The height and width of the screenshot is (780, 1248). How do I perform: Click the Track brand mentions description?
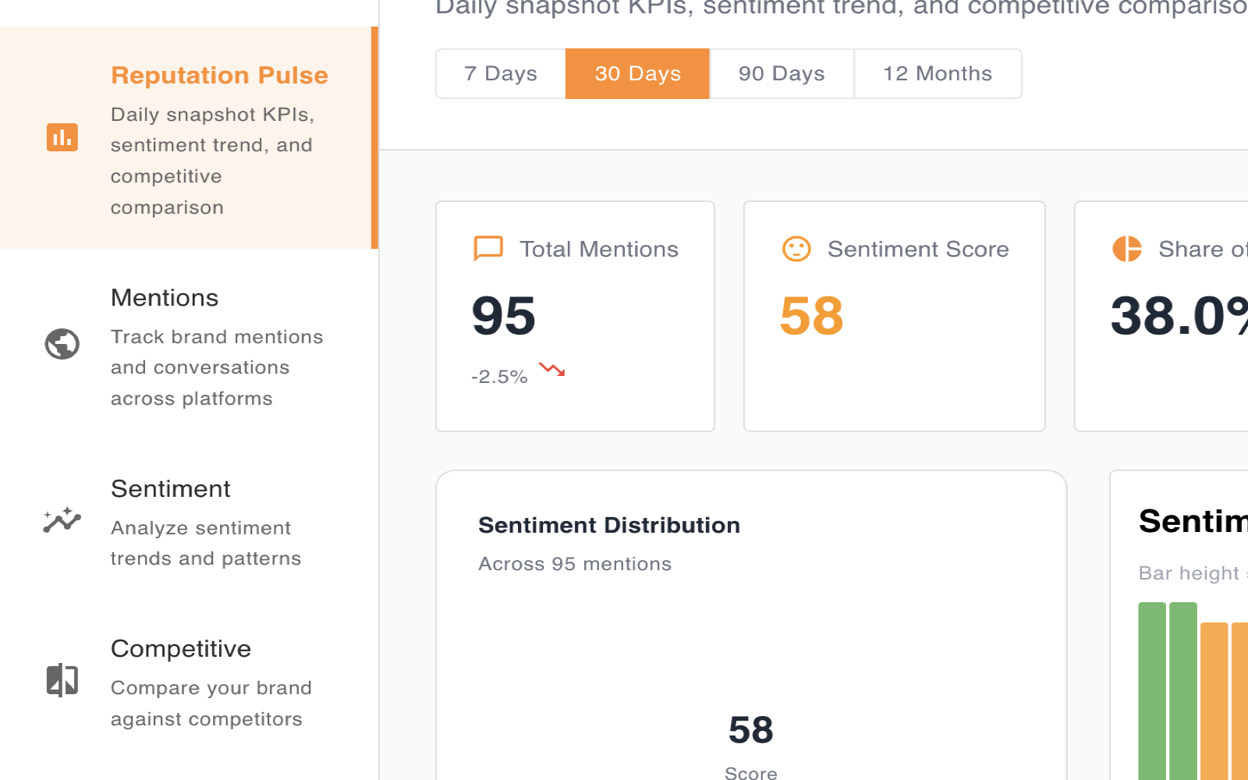click(x=217, y=367)
